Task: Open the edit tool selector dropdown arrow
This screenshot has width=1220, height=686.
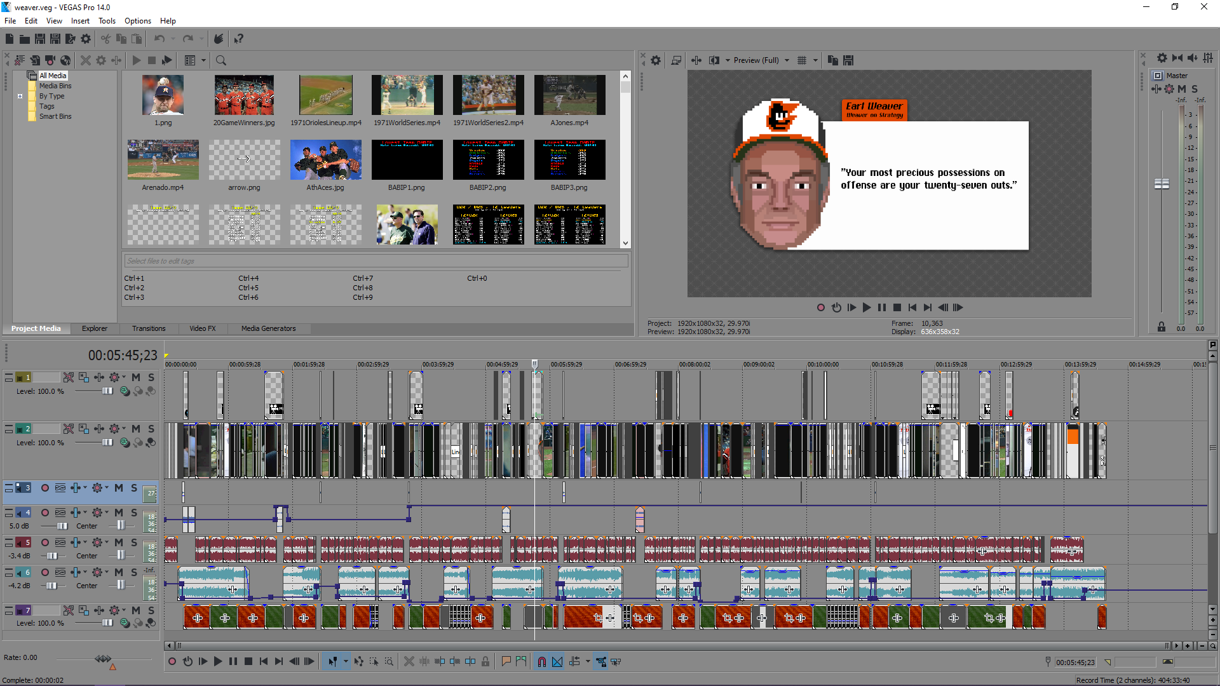Action: [346, 662]
